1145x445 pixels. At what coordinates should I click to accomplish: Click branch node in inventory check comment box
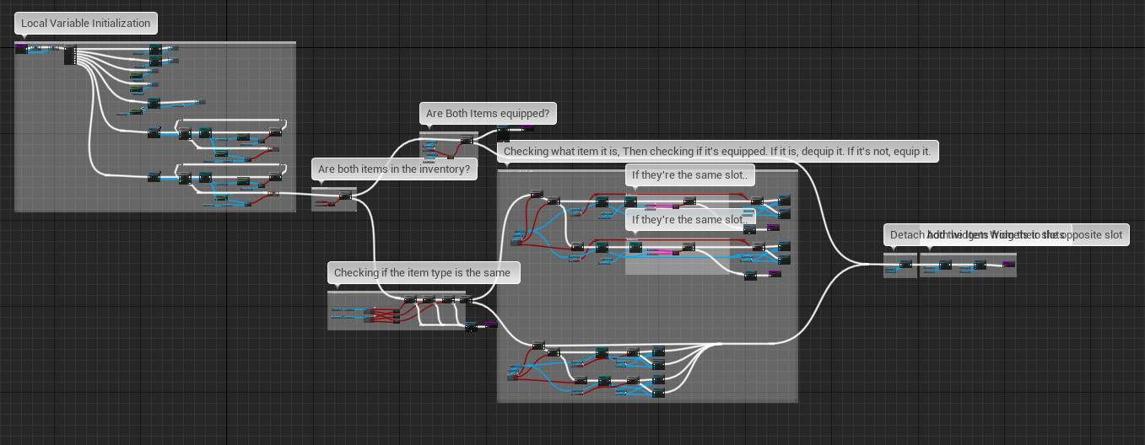click(x=344, y=196)
